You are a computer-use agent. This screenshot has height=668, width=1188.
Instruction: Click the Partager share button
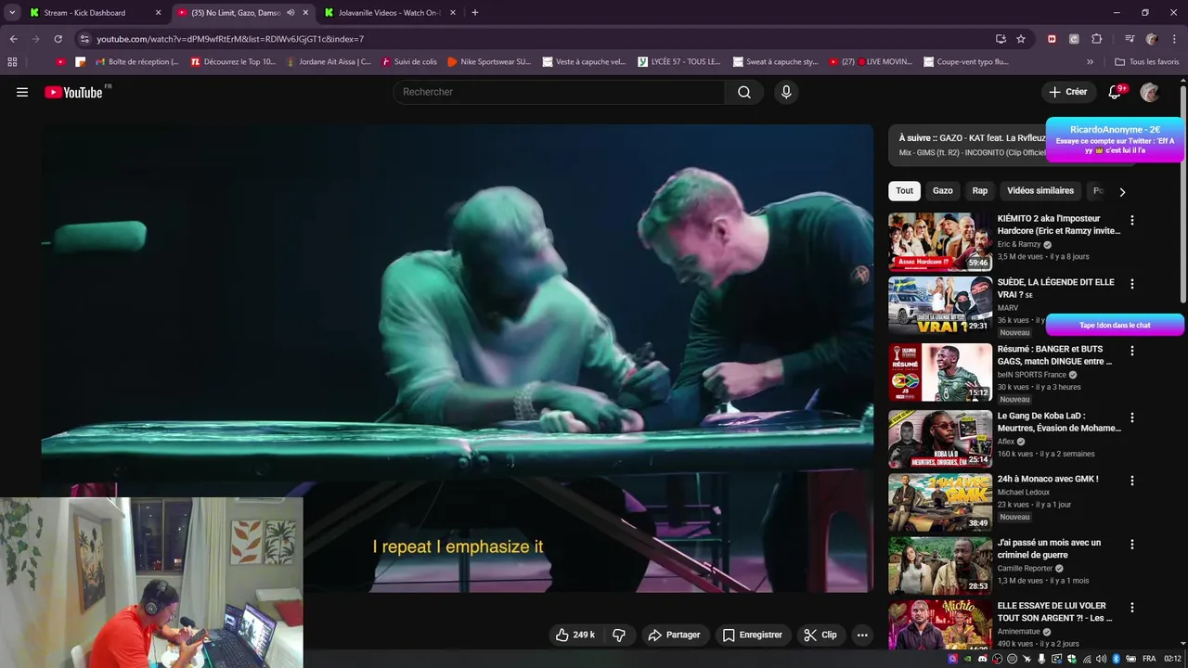click(674, 635)
